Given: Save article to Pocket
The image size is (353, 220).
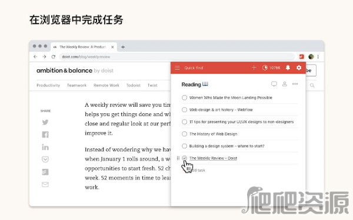Looking at the screenshot, I should click(45, 160).
